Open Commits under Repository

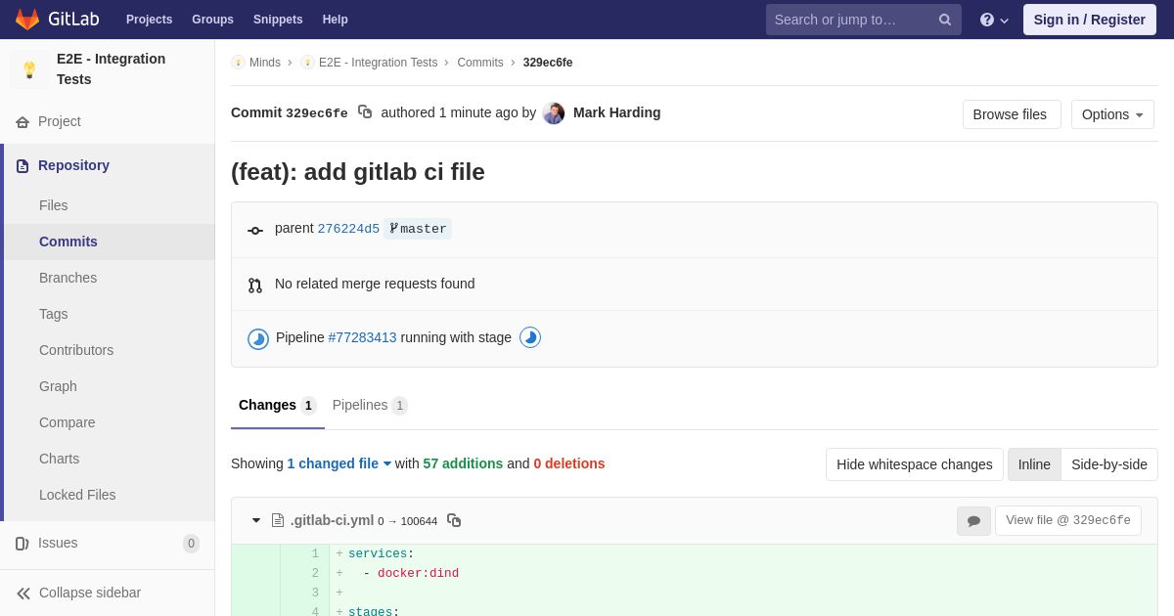(x=108, y=242)
